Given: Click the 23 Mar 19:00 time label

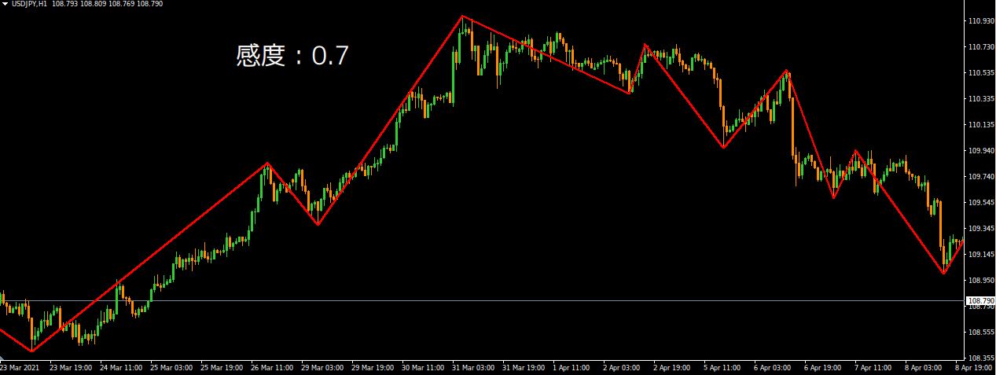Looking at the screenshot, I should pyautogui.click(x=71, y=368).
